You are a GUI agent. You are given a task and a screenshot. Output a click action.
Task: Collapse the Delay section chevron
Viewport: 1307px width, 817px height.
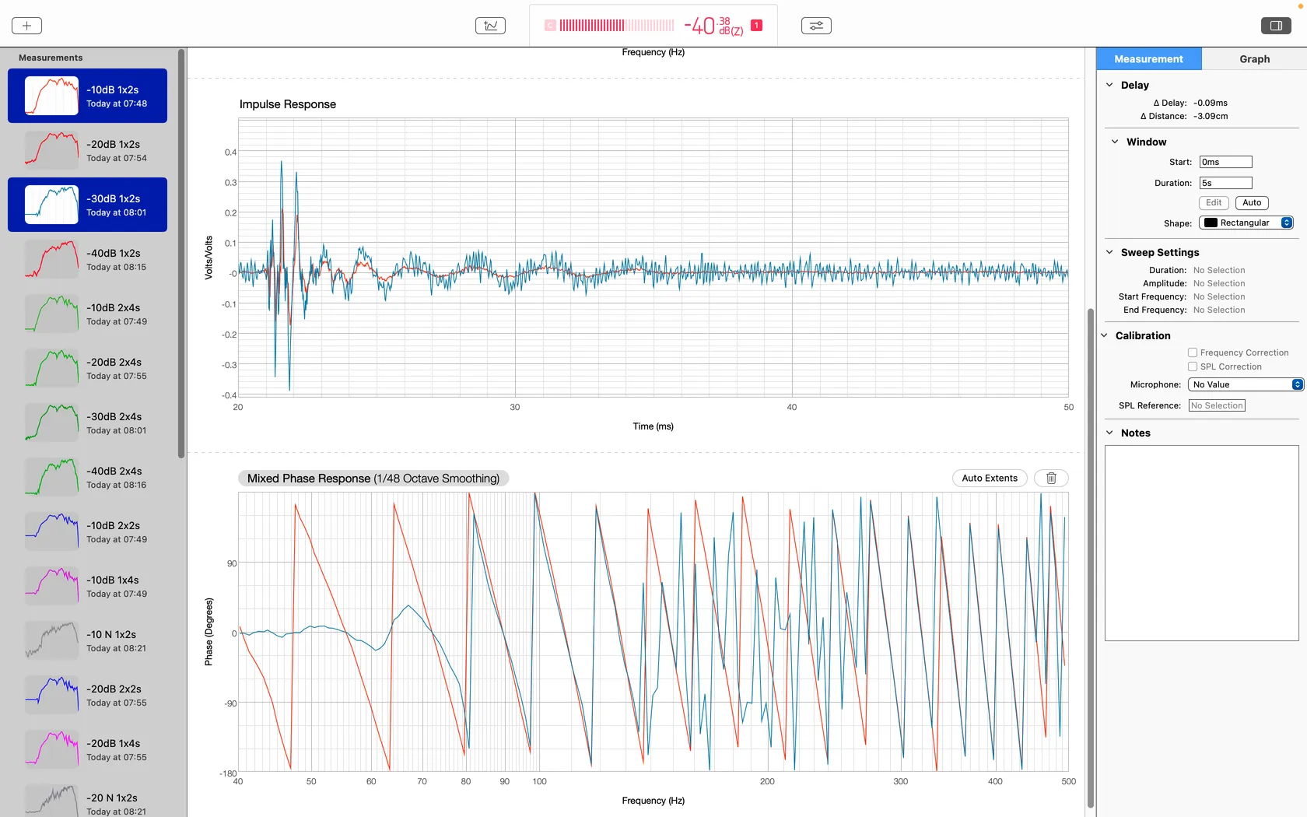tap(1109, 85)
